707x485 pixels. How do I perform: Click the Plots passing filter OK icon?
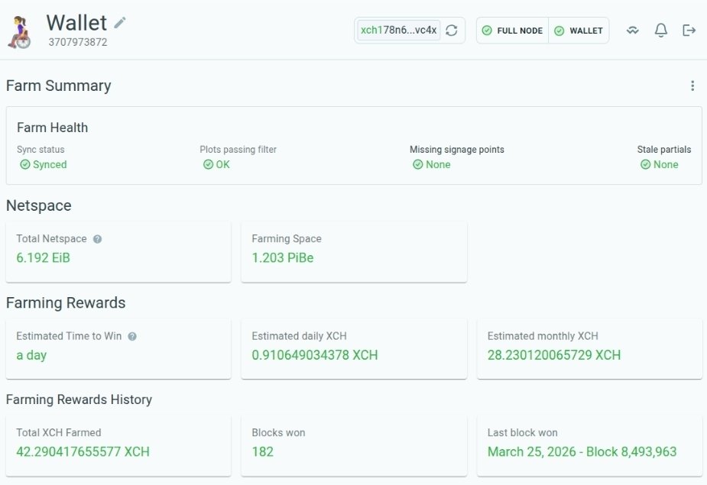tap(208, 164)
